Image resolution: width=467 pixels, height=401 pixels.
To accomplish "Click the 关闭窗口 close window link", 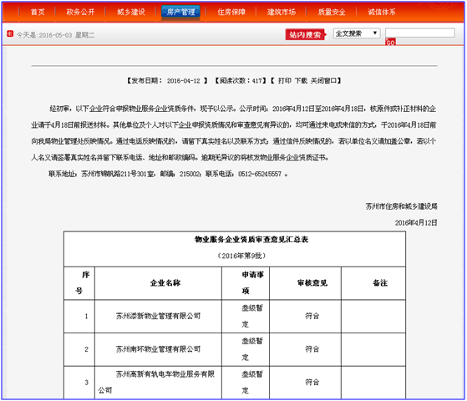I will pos(324,81).
